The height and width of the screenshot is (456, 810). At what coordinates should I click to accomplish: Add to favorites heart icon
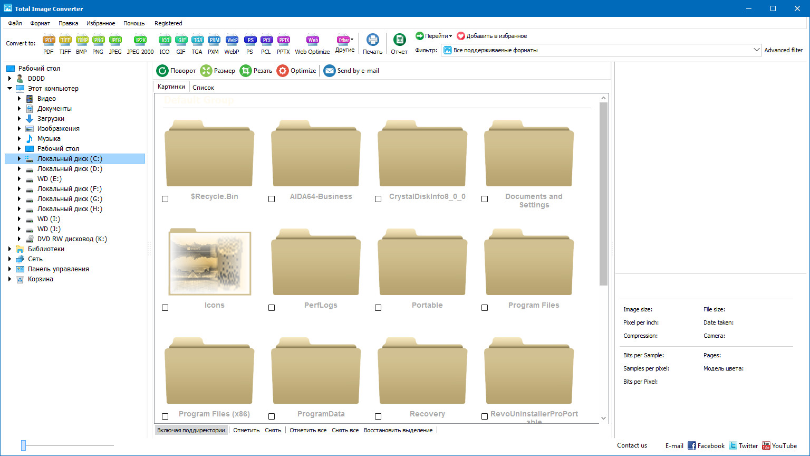click(x=461, y=36)
